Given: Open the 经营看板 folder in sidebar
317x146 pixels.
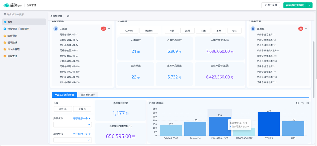Looking at the screenshot, I should (12, 36).
